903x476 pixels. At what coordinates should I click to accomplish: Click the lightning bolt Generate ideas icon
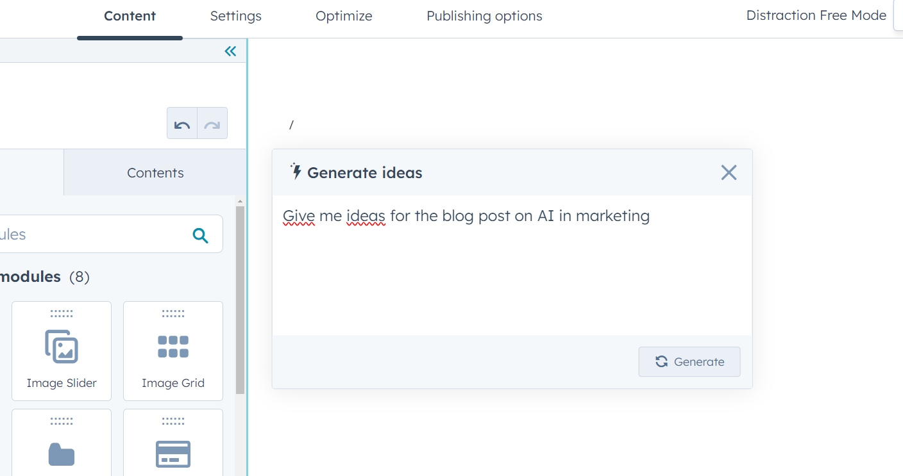click(x=296, y=171)
